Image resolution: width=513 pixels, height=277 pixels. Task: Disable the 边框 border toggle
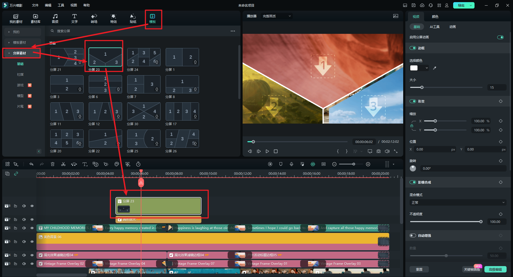[x=413, y=48]
